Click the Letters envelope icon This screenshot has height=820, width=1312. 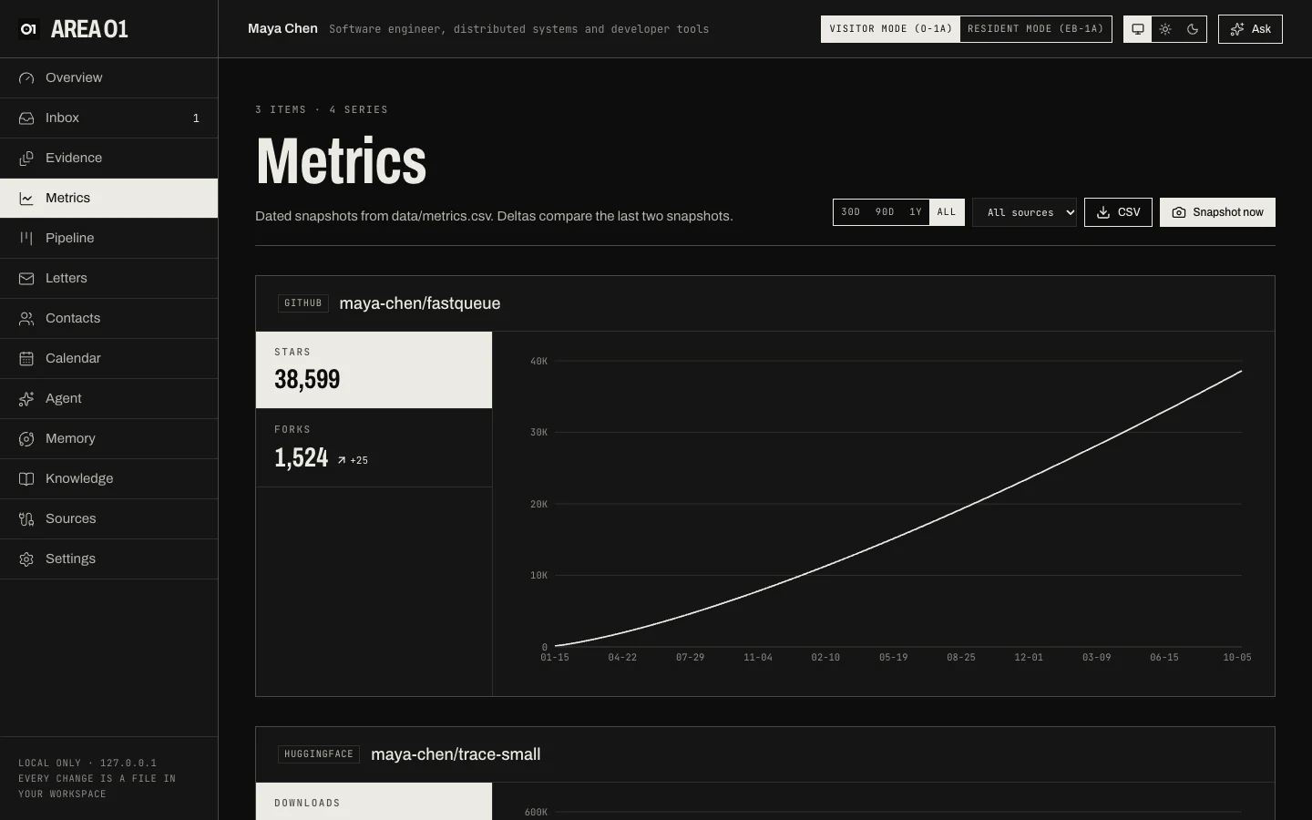(26, 279)
